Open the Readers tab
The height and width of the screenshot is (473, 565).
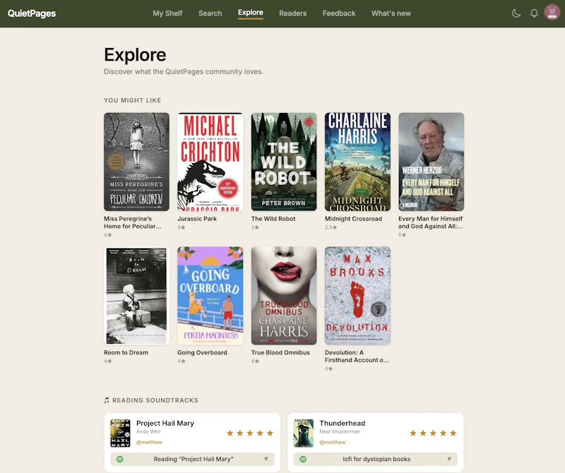292,13
